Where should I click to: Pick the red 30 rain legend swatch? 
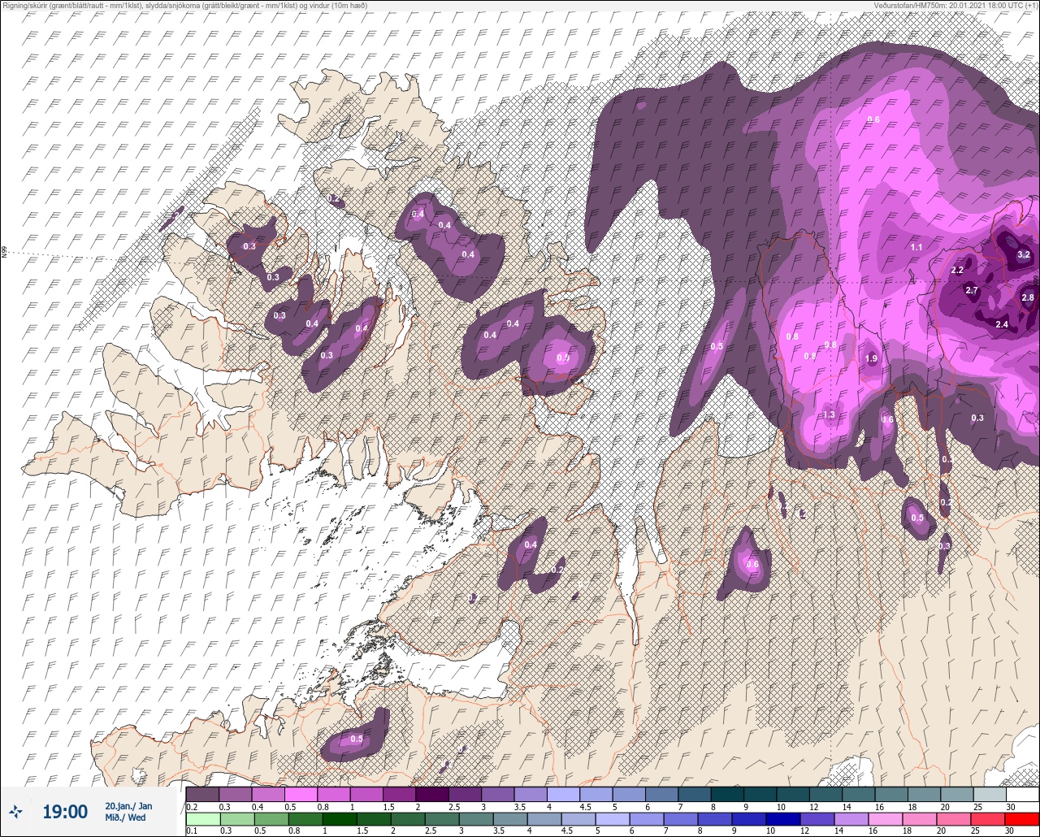(1023, 818)
